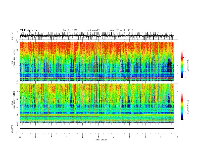Click inside the ch.2 spectrogram panel
This screenshot has height=154, width=199.
coord(97,103)
